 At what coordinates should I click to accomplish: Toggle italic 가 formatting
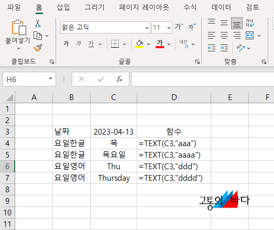[79, 43]
